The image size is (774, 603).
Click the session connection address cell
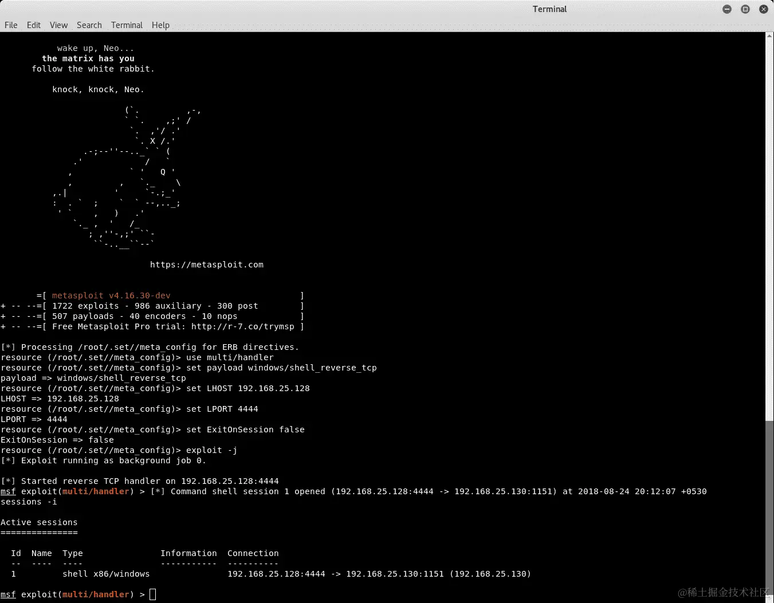point(379,574)
